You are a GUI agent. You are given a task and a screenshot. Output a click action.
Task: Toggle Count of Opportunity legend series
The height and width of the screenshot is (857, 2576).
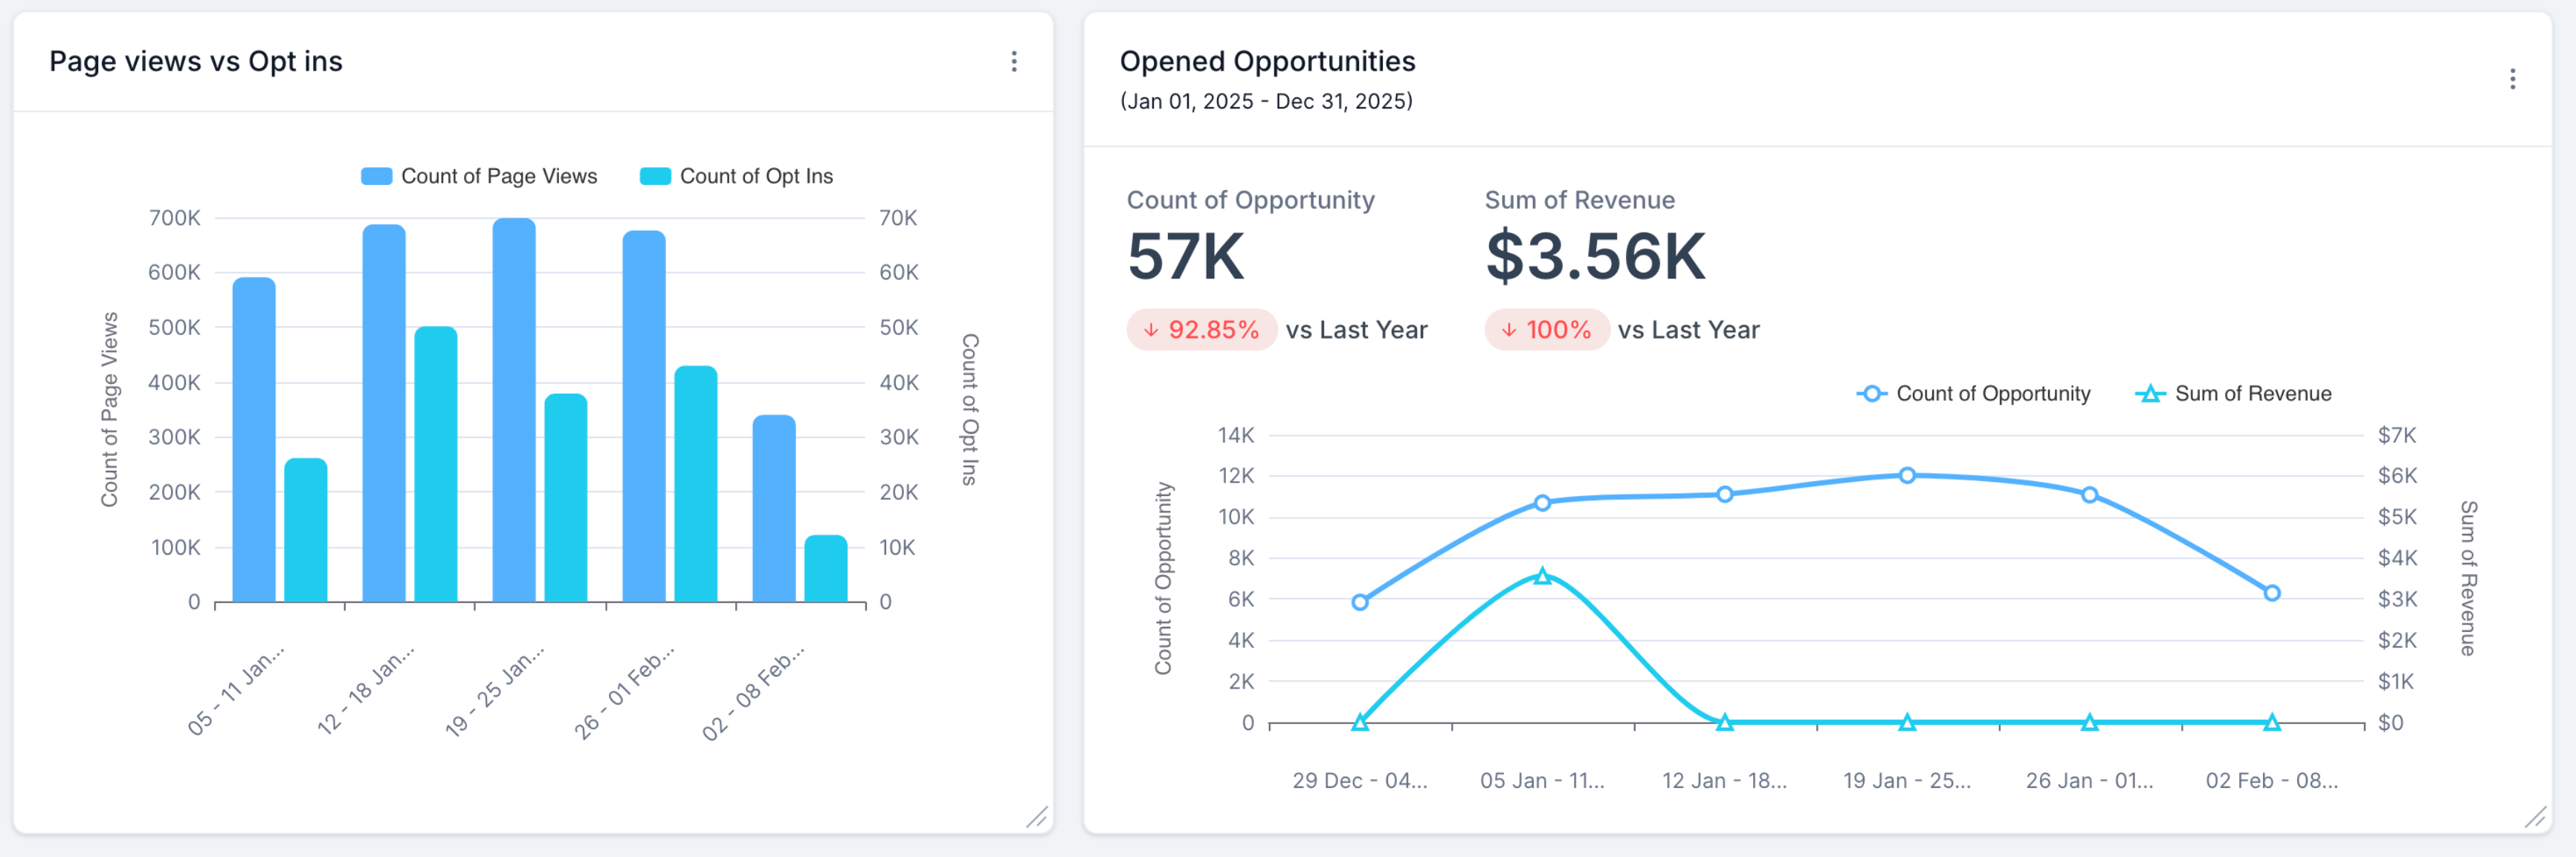pos(1992,394)
